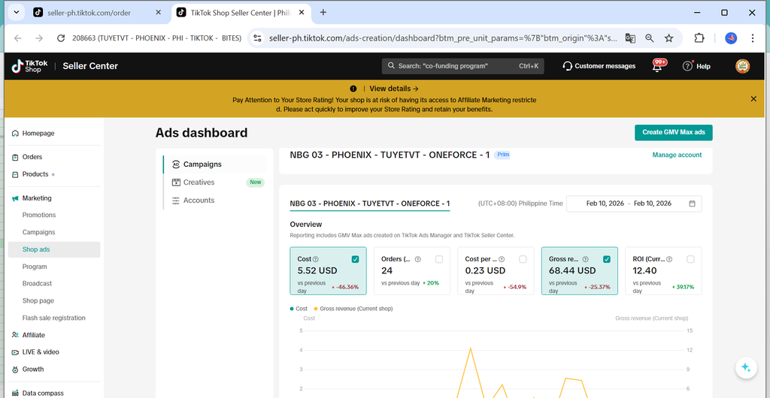
Task: Go back to the previous page
Action: 18,38
